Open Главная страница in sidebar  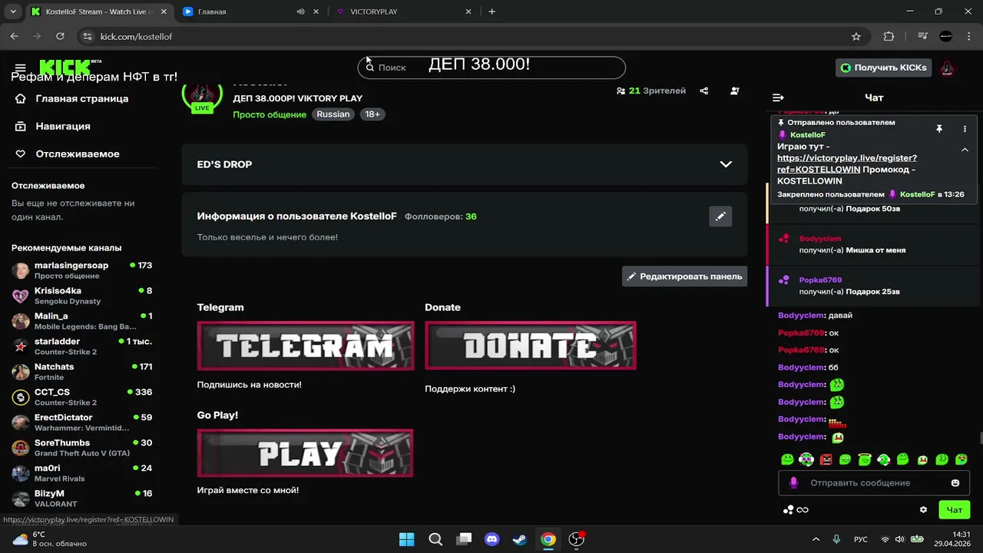(x=81, y=98)
